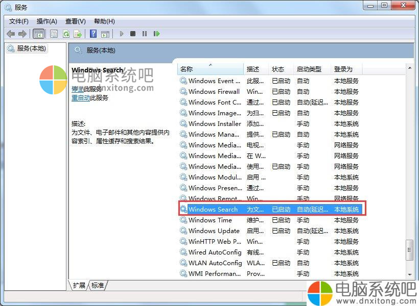419x306 pixels.
Task: Select the Windows Search service name
Action: click(x=213, y=210)
